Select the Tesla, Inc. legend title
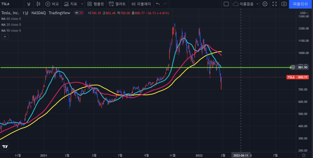313x158 pixels. (x=10, y=13)
